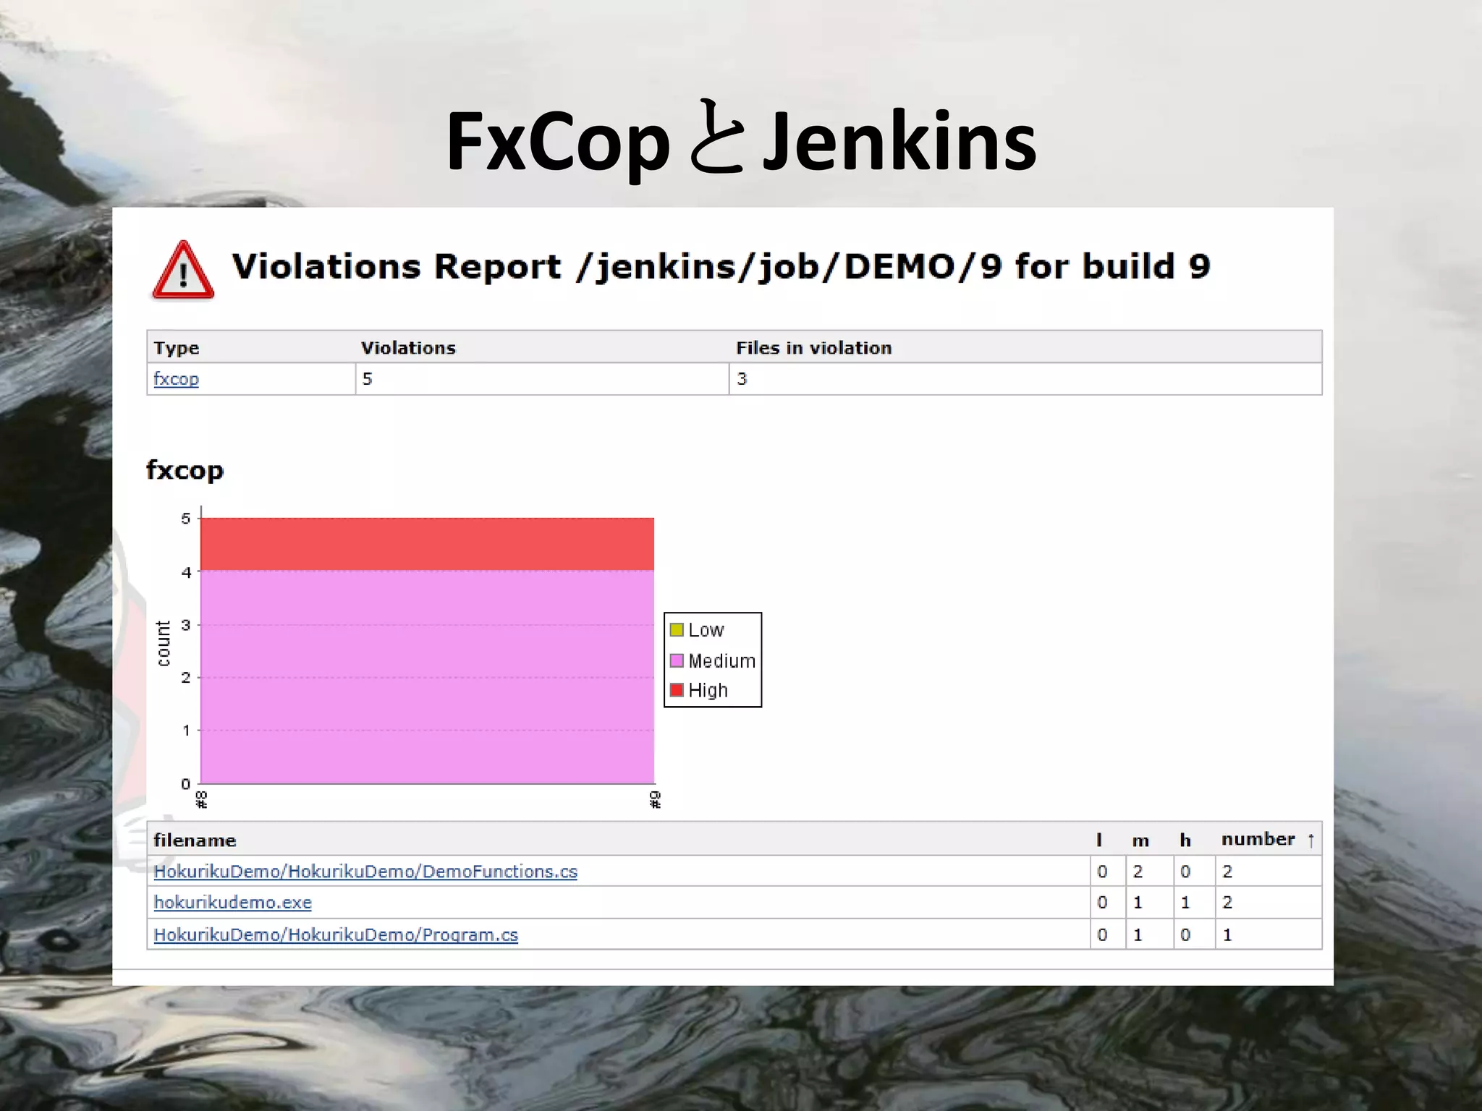Click the filename column header
Image resolution: width=1482 pixels, height=1111 pixels.
pyautogui.click(x=195, y=840)
